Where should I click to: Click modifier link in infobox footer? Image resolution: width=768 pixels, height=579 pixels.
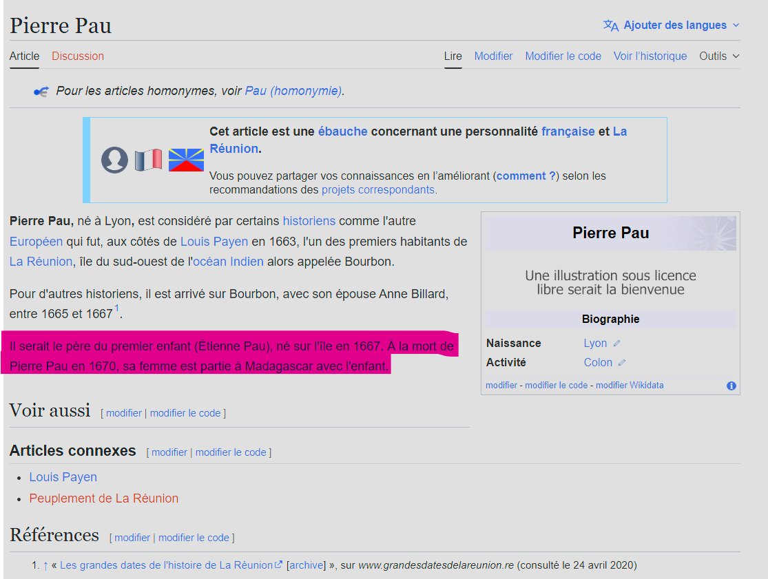pyautogui.click(x=501, y=386)
